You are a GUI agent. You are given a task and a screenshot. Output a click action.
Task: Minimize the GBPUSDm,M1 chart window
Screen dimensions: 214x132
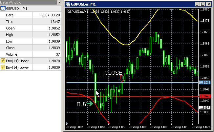tap(197, 4)
